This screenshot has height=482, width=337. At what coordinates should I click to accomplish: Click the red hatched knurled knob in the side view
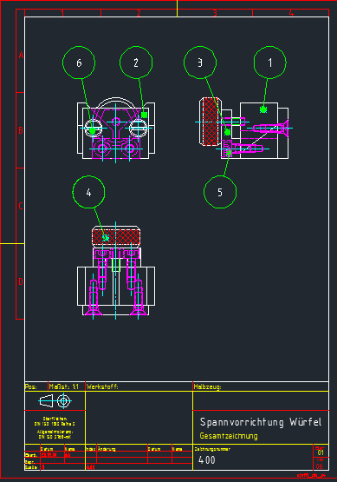point(211,122)
